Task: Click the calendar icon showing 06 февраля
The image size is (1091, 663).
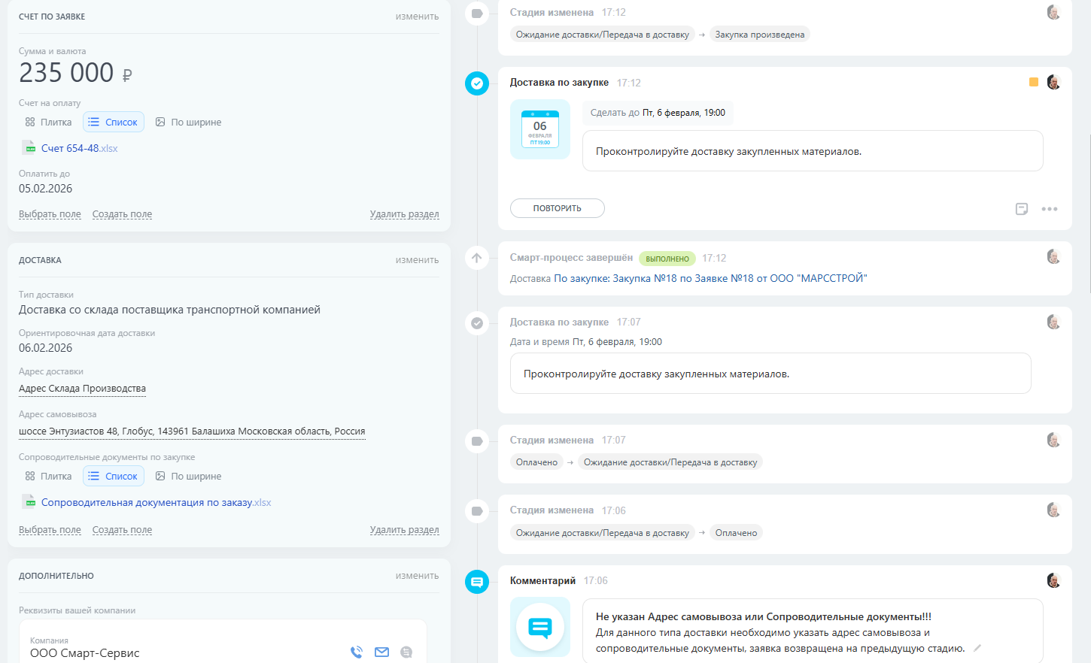Action: coord(540,129)
